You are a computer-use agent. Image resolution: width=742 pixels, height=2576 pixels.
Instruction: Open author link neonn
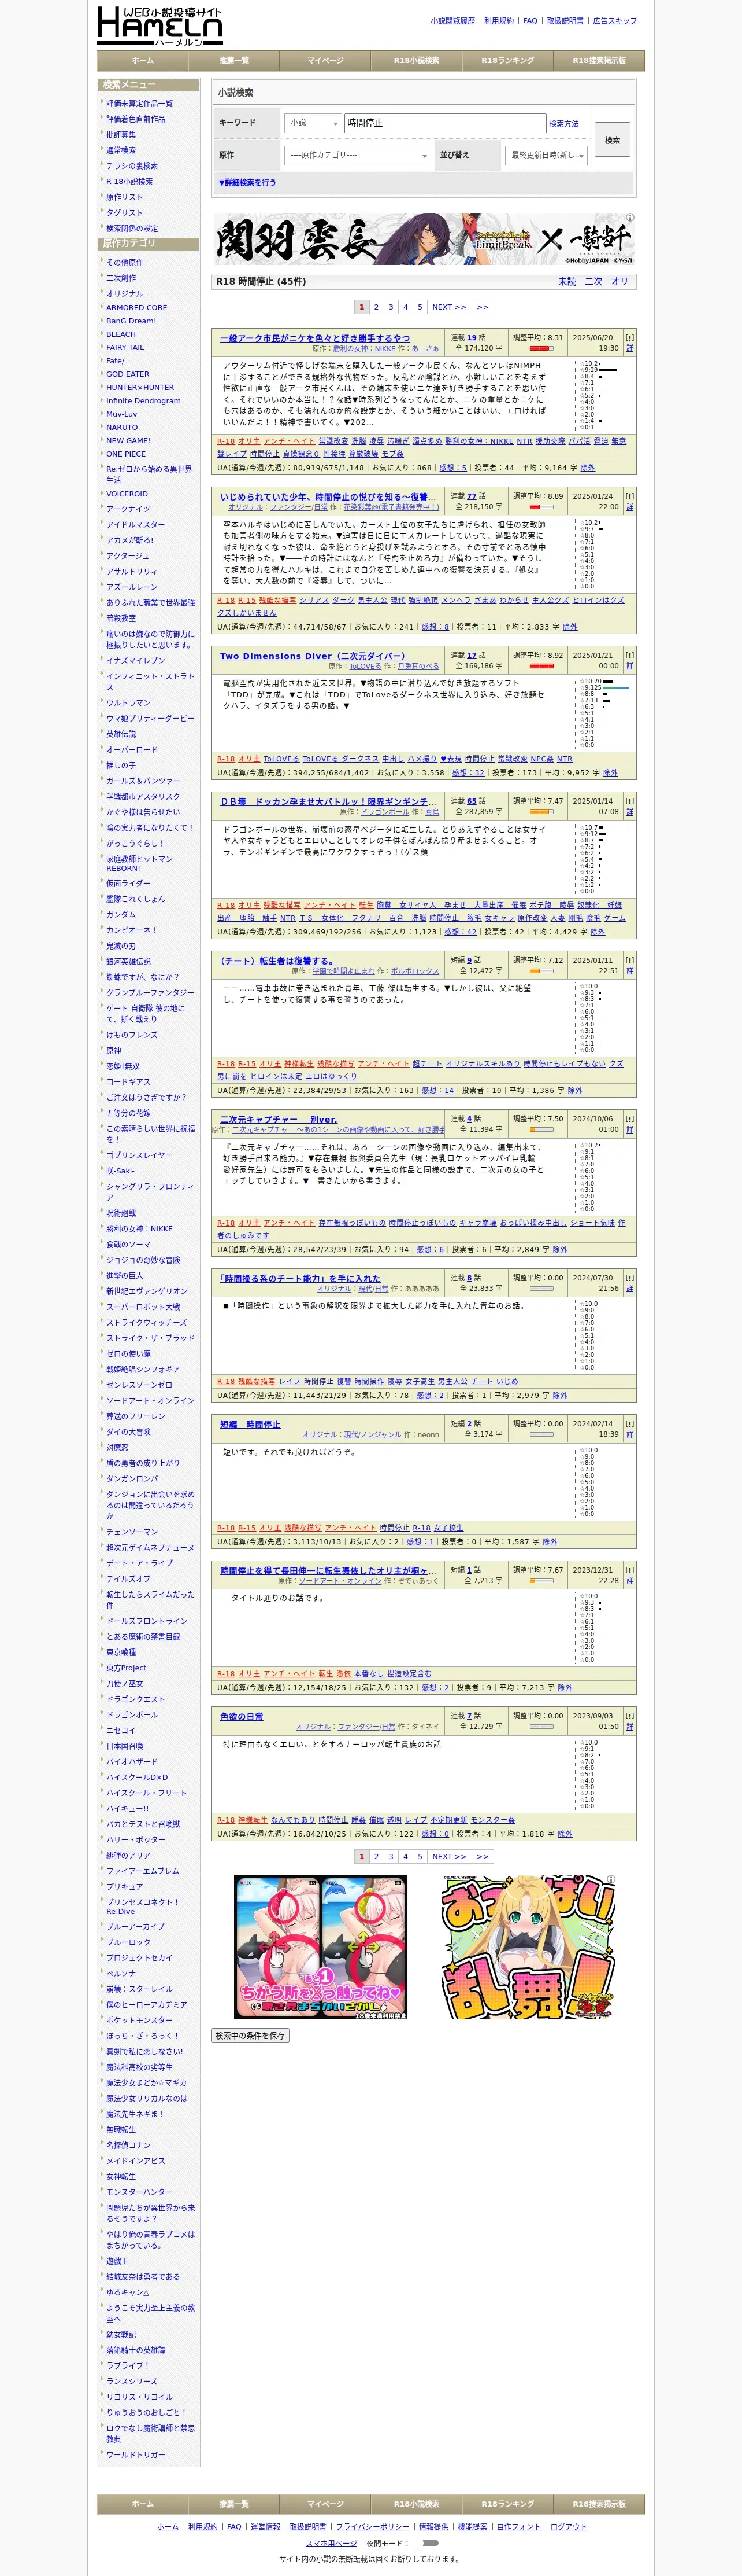tap(428, 1435)
